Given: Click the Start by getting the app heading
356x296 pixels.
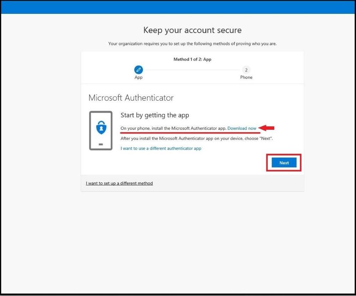Looking at the screenshot, I should pos(155,115).
